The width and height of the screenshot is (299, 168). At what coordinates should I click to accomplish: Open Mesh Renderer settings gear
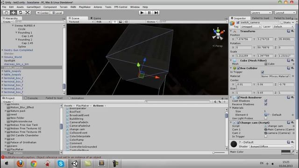(x=292, y=98)
